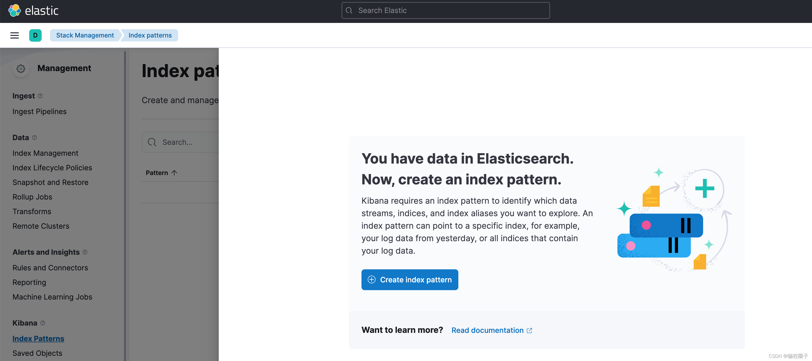Click the search magnifier icon
812x361 pixels.
click(x=349, y=10)
